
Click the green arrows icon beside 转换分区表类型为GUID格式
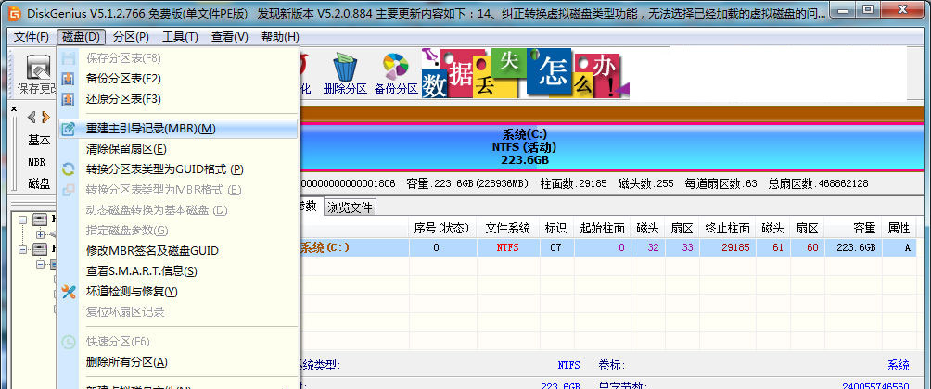[x=69, y=169]
